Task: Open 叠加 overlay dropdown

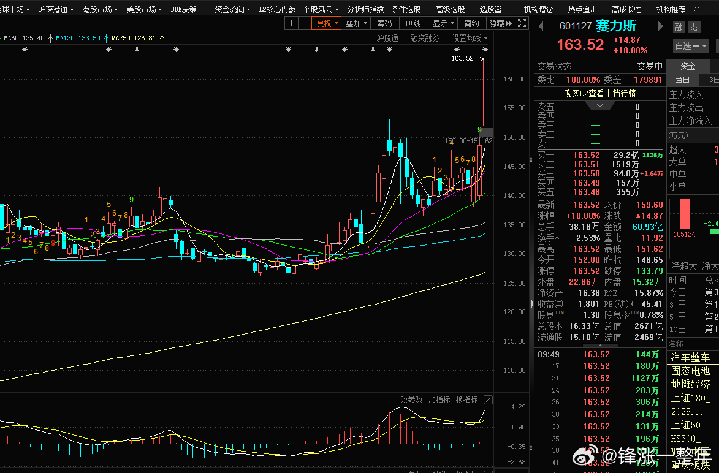Action: click(356, 23)
